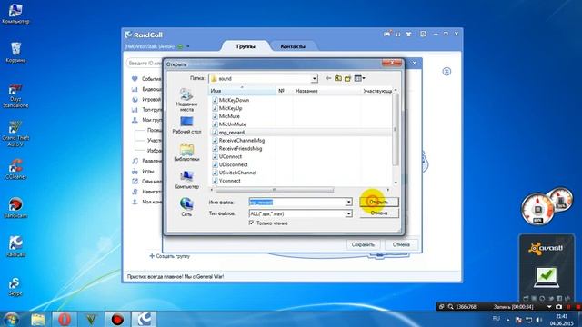Image resolution: width=582 pixels, height=327 pixels.
Task: Open Grand Theft Auto V desktop shortcut
Action: 15,134
